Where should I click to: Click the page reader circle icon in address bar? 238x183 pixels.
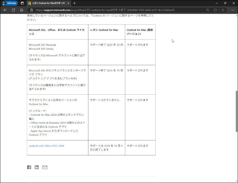tap(215, 10)
